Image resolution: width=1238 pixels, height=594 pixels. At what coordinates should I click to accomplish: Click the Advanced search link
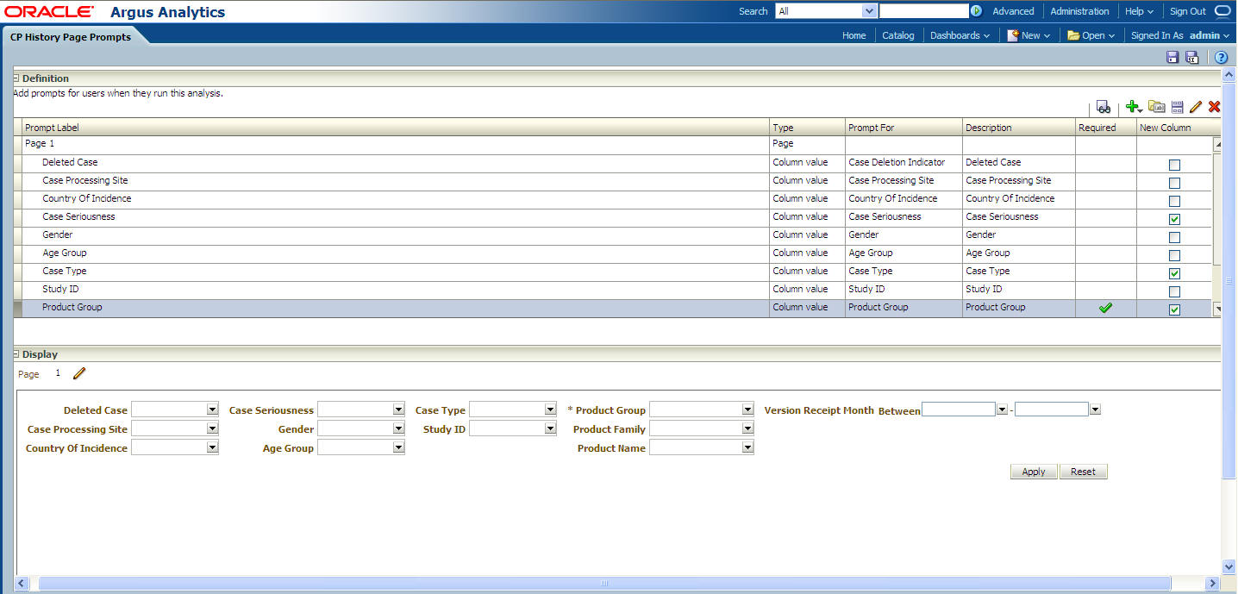(x=1013, y=11)
